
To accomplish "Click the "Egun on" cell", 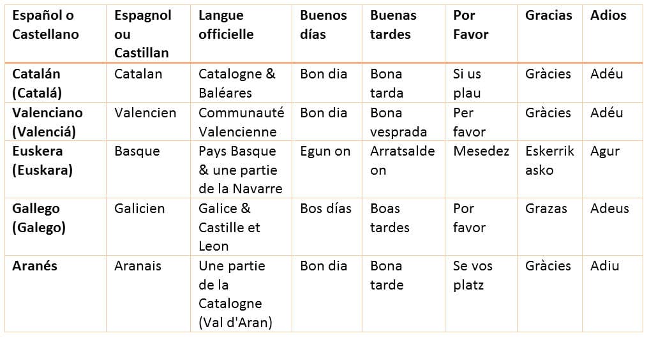I will pos(325,151).
